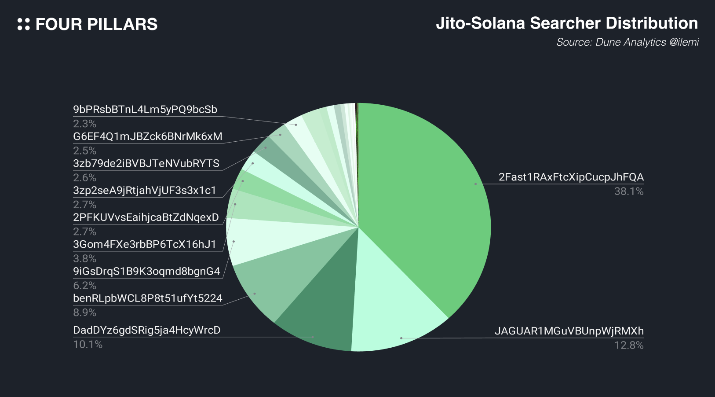Click the 3zp2seA9jRtjahVjUF3s3x1c1 label text
715x397 pixels.
pyautogui.click(x=145, y=190)
